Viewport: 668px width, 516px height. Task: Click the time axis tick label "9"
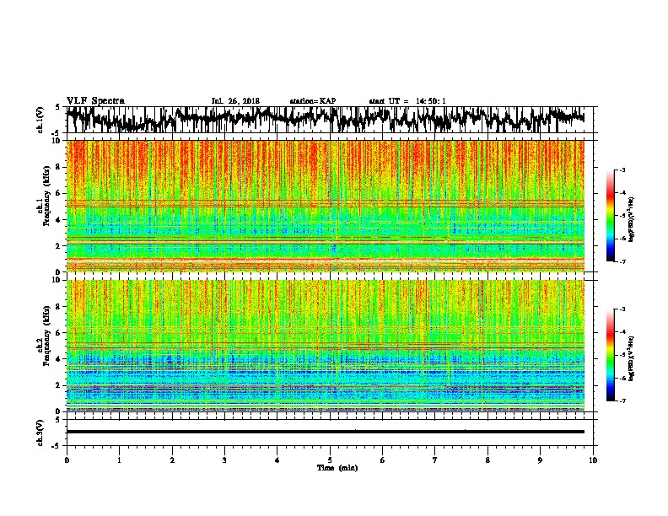coord(540,460)
